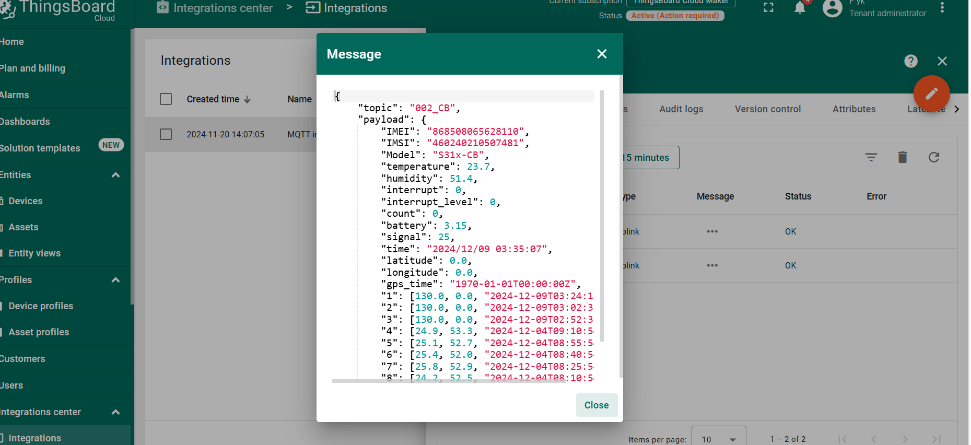Screen dimensions: 971x445
Task: Close the Message dialog with X icon
Action: point(602,54)
